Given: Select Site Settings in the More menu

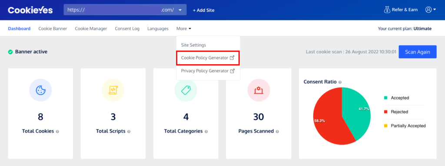Looking at the screenshot, I should coord(193,45).
